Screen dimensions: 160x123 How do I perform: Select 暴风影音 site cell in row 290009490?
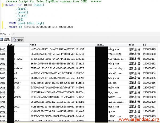[x=134, y=102]
